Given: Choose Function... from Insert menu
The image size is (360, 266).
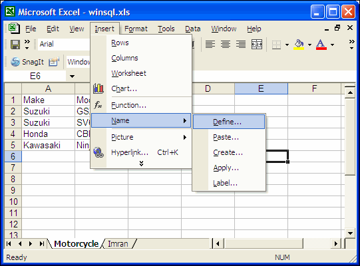Looking at the screenshot, I should [x=141, y=105].
